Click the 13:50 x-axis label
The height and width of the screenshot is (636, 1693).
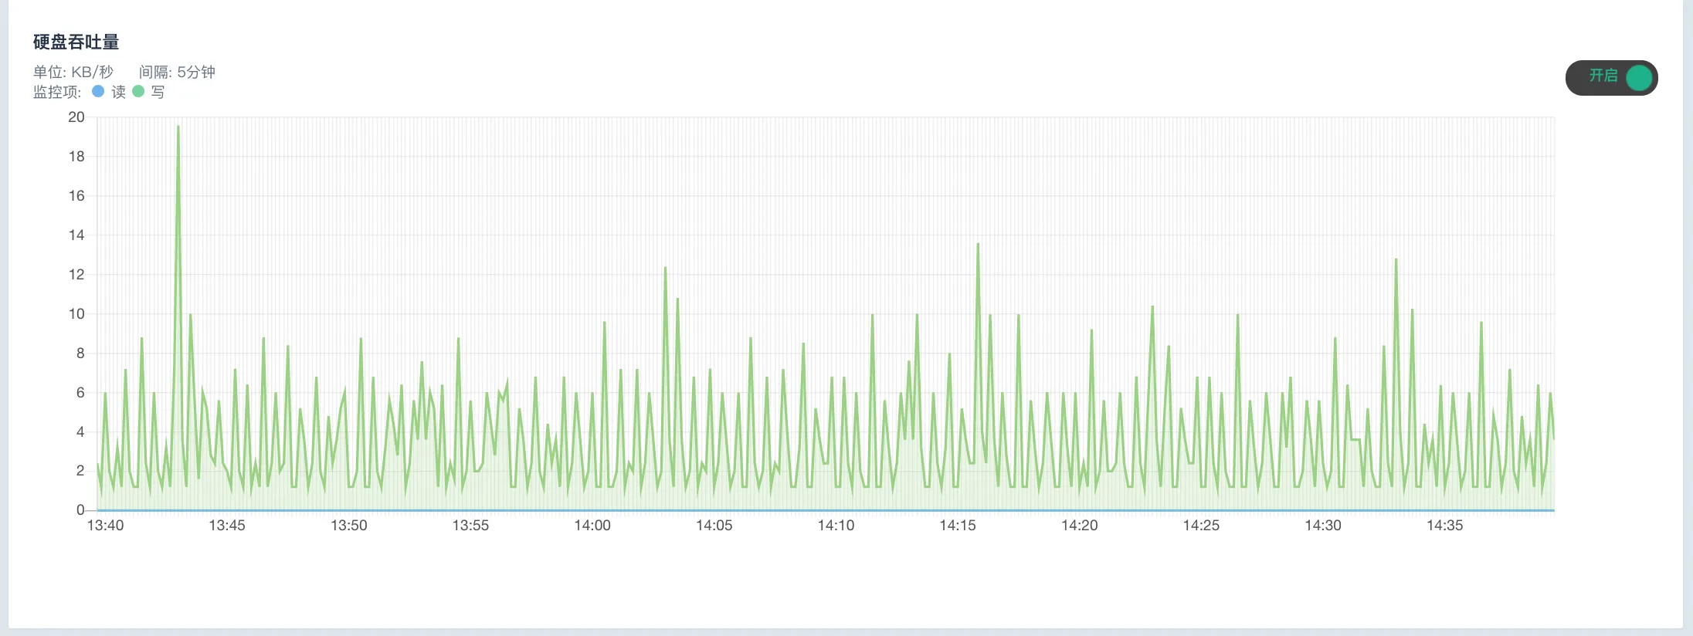[x=349, y=526]
